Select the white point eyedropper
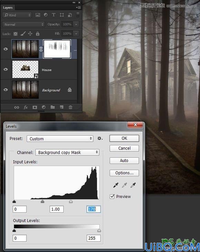The image size is (200, 252). click(x=133, y=185)
